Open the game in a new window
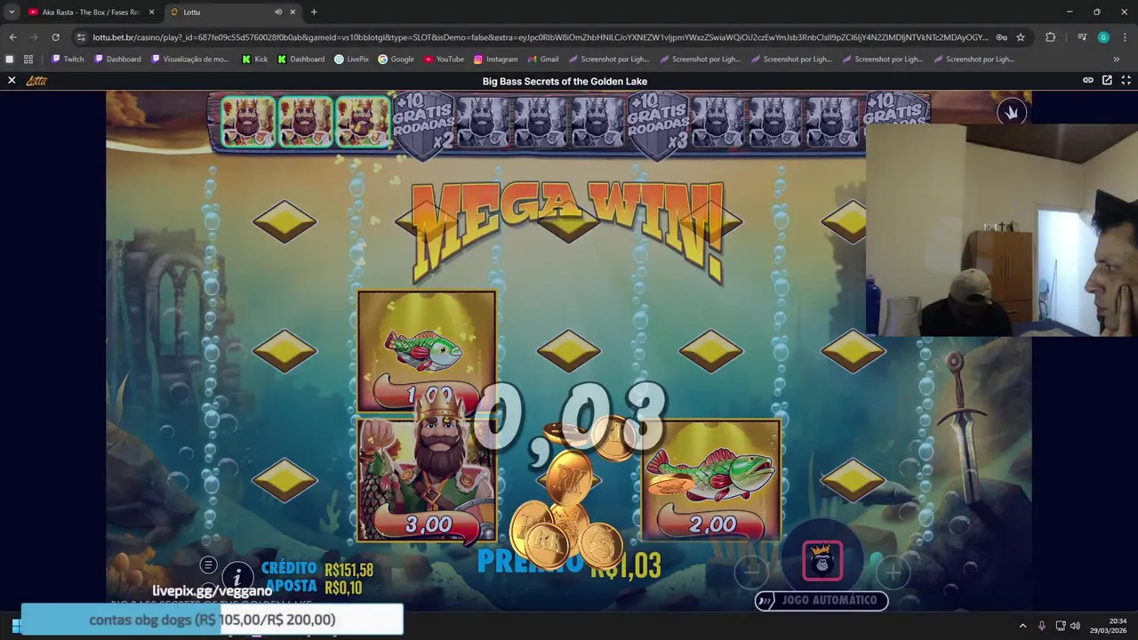The image size is (1138, 640). point(1107,80)
